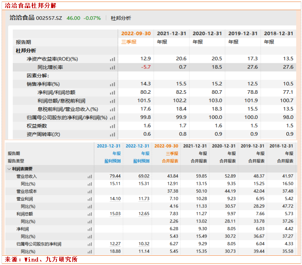Screen dimensions: 302x265
Task: Select the 杜邦分析 tab
Action: pos(121,18)
